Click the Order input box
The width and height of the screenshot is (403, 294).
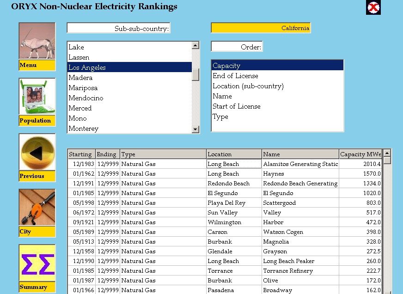click(x=236, y=46)
